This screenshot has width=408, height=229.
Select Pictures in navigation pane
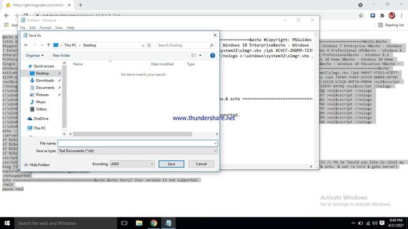point(42,95)
